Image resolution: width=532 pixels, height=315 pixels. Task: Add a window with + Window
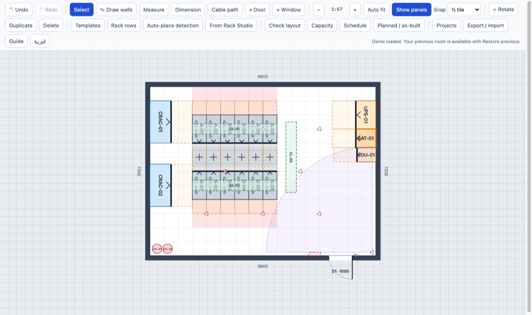288,10
